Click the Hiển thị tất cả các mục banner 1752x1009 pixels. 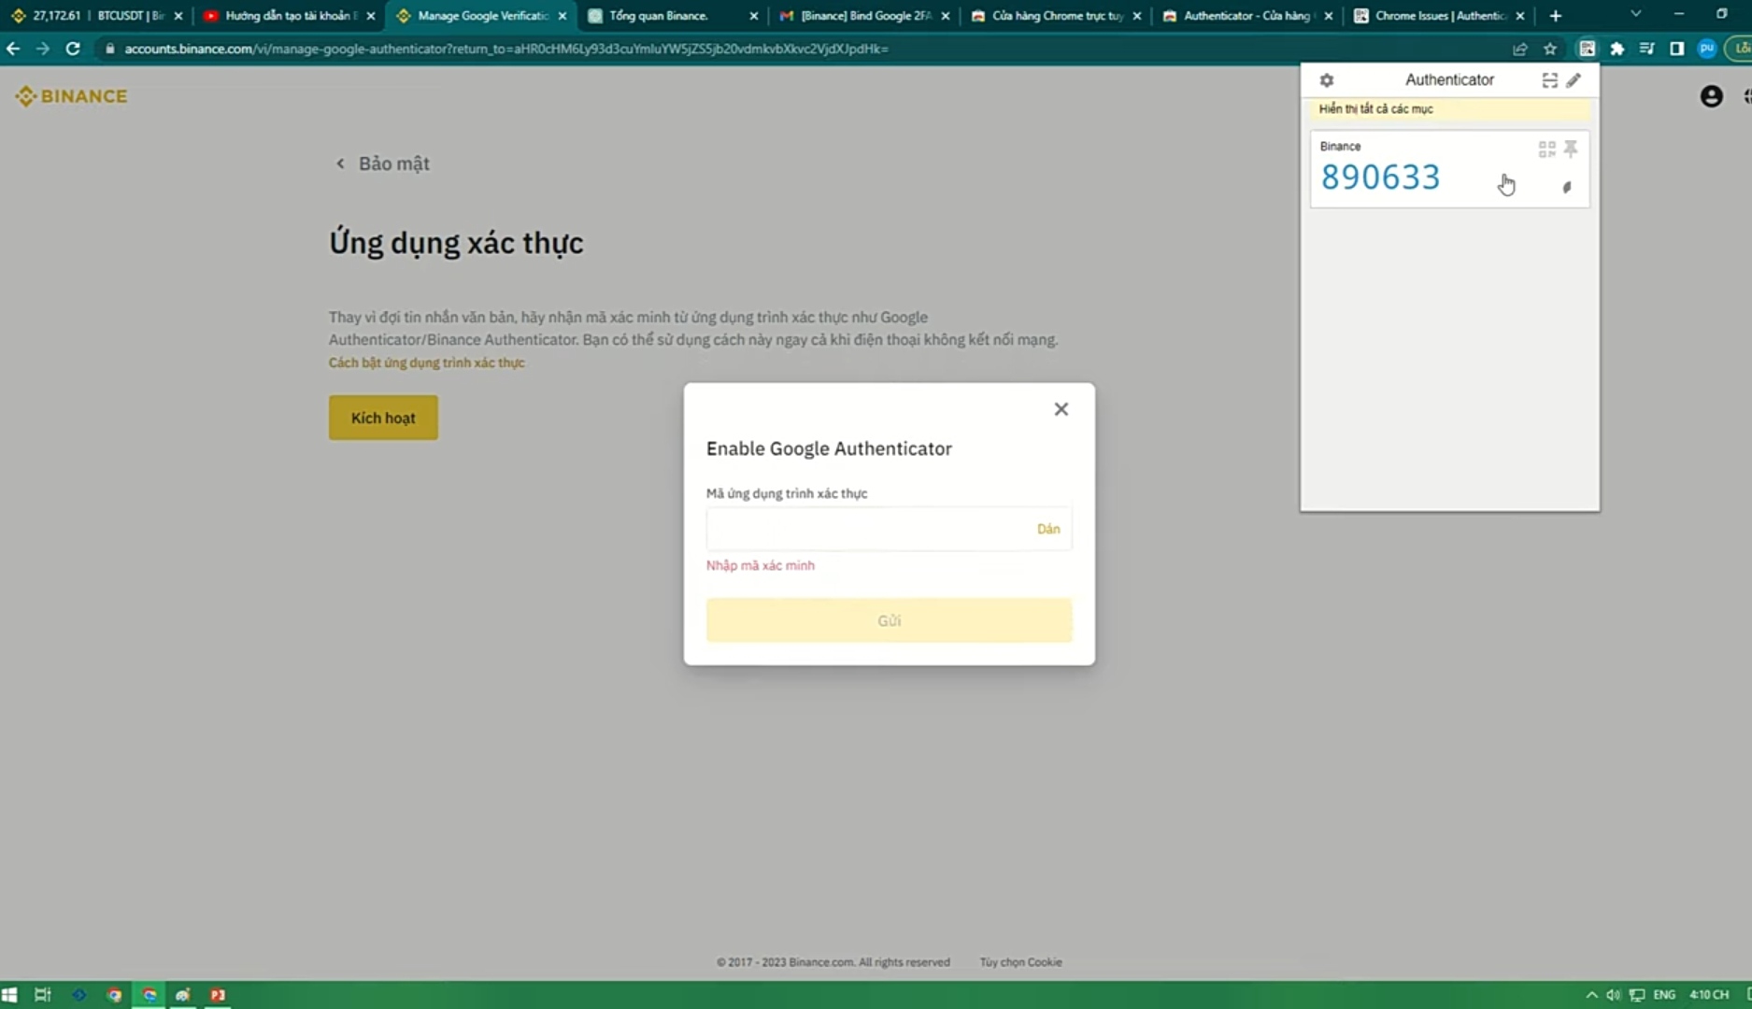[x=1449, y=109]
